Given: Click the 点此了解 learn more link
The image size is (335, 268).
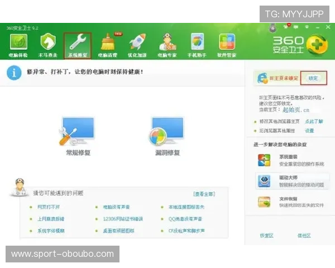Looking at the screenshot, I should (314, 121).
